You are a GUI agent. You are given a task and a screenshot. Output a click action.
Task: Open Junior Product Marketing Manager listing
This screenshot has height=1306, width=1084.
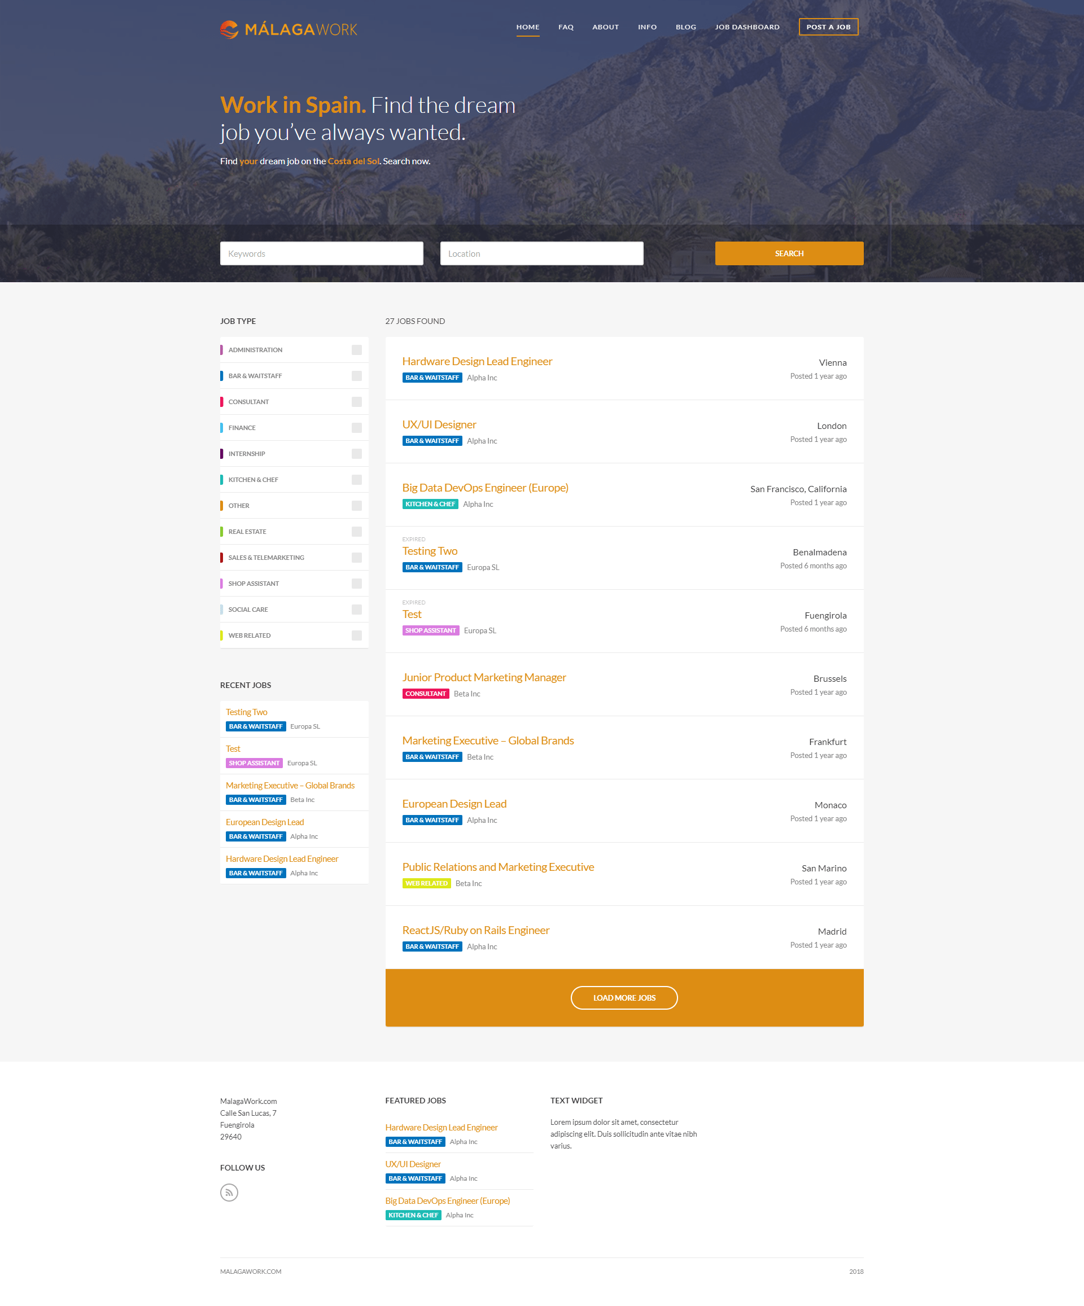pos(484,677)
